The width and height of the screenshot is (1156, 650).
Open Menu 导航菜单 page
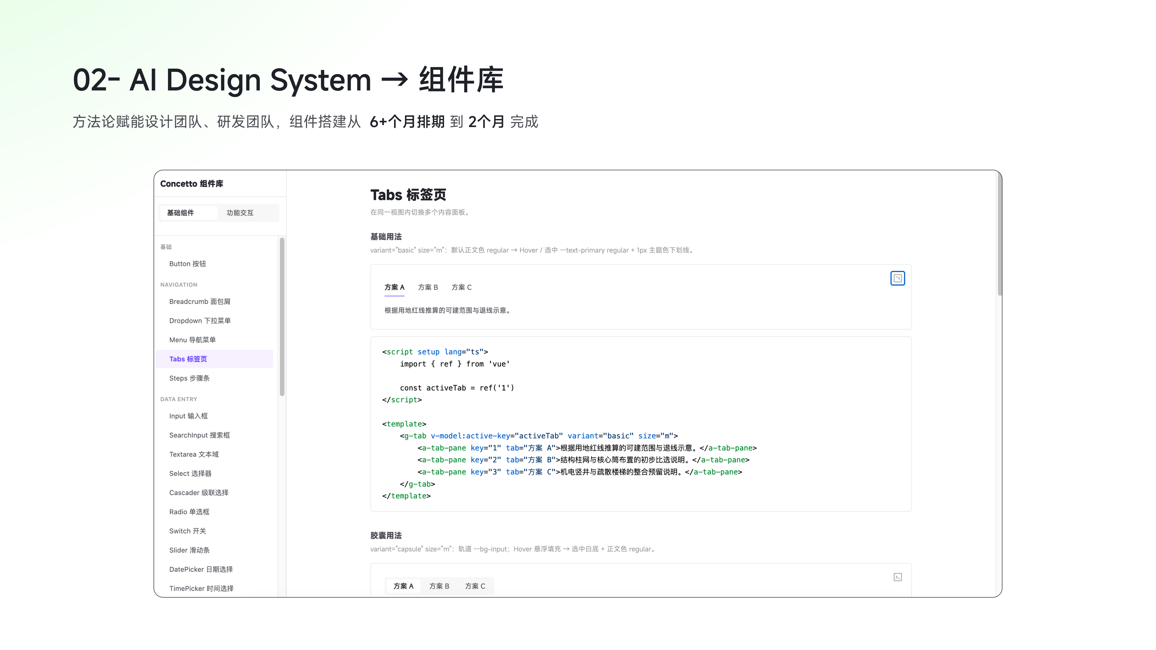(215, 340)
